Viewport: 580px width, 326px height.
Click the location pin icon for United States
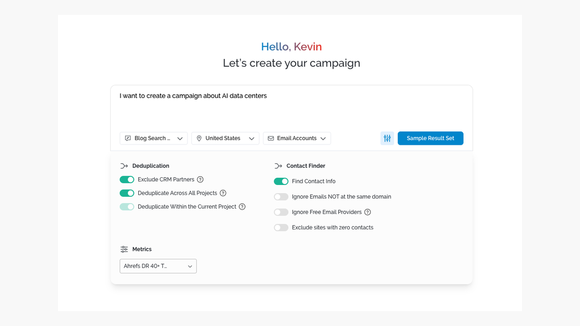(199, 138)
